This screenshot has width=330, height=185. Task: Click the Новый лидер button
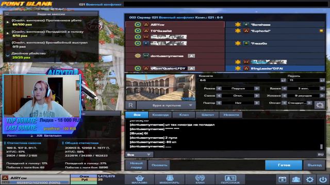coord(136,165)
